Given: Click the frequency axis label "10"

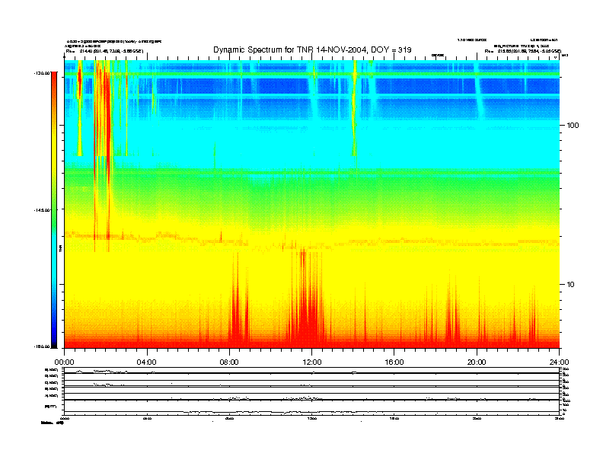Looking at the screenshot, I should tap(571, 285).
